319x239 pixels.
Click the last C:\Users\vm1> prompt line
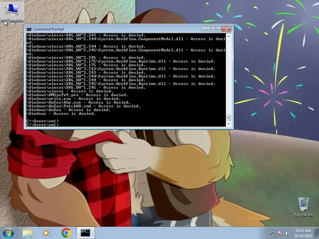tap(42, 125)
